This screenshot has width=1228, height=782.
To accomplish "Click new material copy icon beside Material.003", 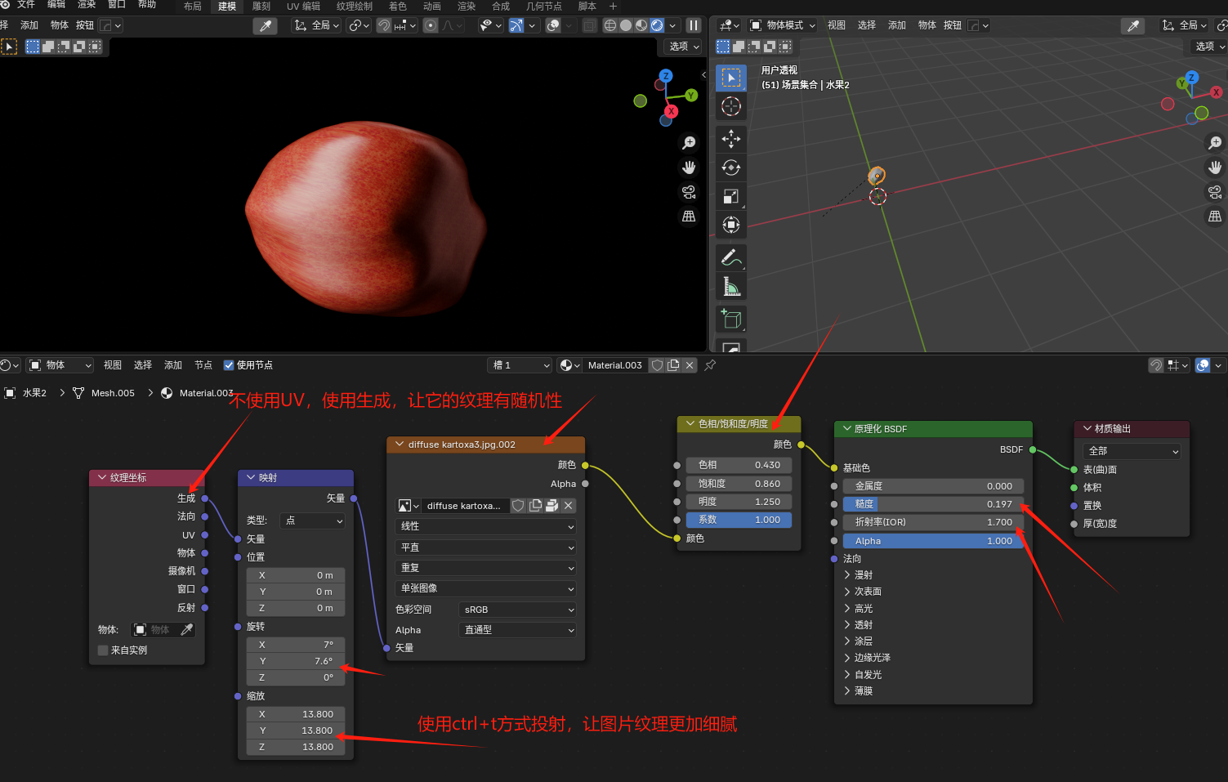I will (673, 365).
